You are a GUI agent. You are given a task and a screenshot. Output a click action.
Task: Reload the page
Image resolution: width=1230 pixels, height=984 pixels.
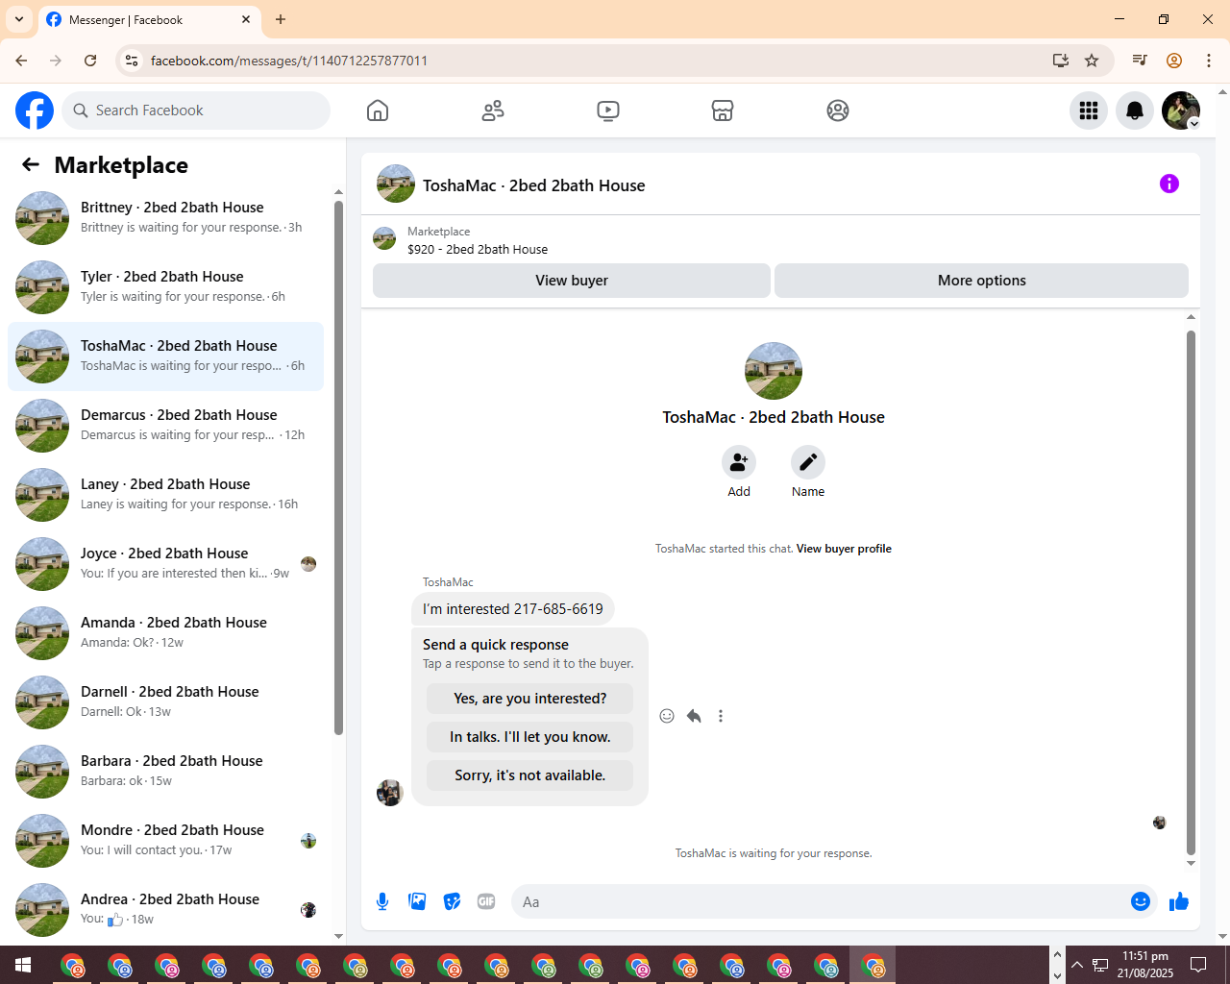click(90, 61)
